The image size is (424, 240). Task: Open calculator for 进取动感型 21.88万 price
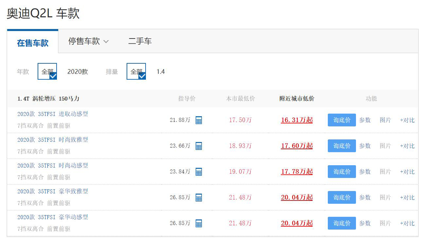point(199,120)
